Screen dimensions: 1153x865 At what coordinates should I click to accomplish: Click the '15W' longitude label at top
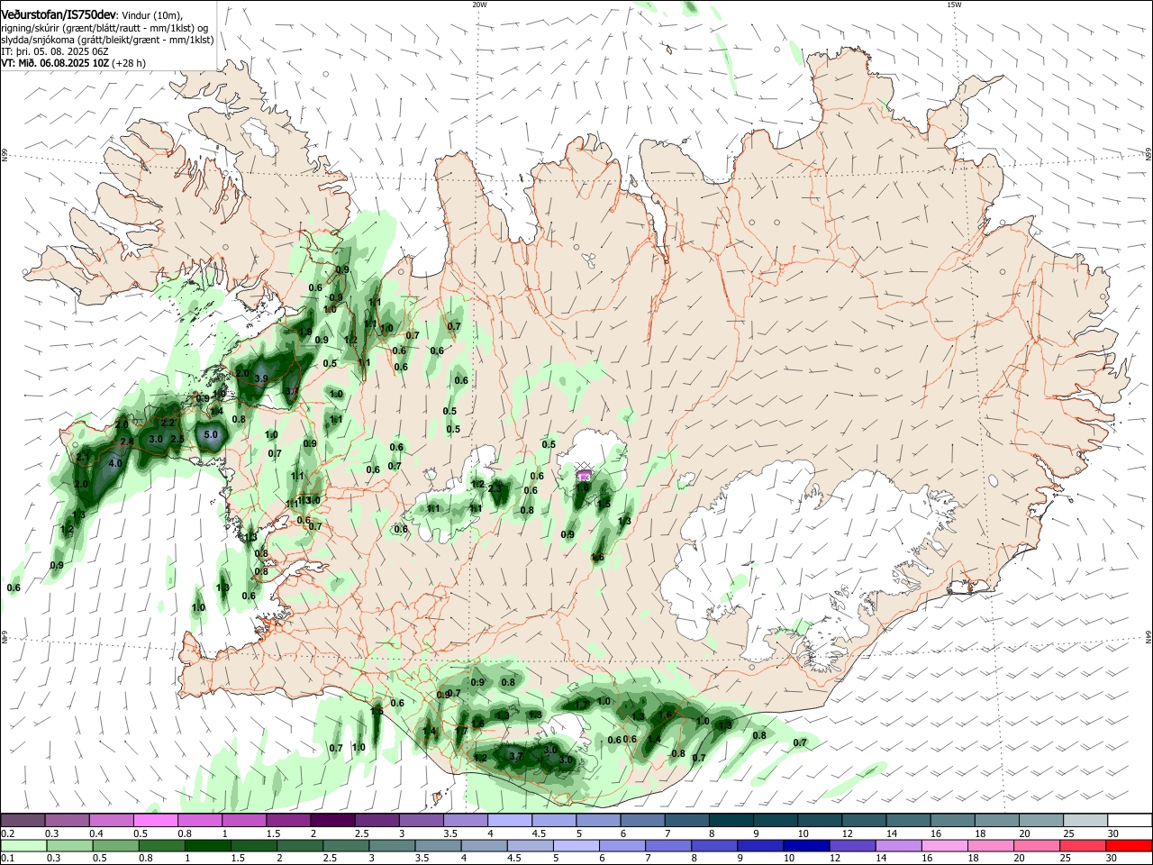[x=954, y=5]
